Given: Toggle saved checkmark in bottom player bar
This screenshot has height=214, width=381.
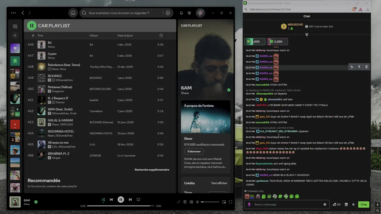Looking at the screenshot, I should point(36,202).
